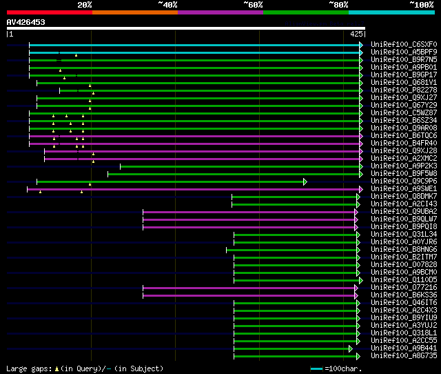The width and height of the screenshot is (441, 374).
Task: Open the UniRef100_B6TQC6 entry
Action: tap(404, 136)
